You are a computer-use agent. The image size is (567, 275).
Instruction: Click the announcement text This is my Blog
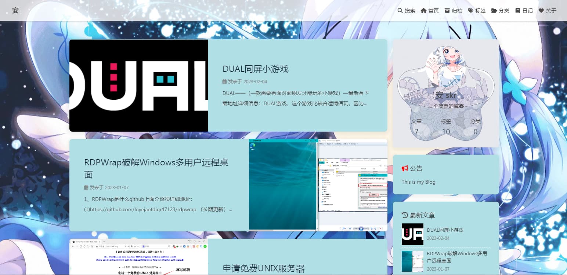(419, 182)
